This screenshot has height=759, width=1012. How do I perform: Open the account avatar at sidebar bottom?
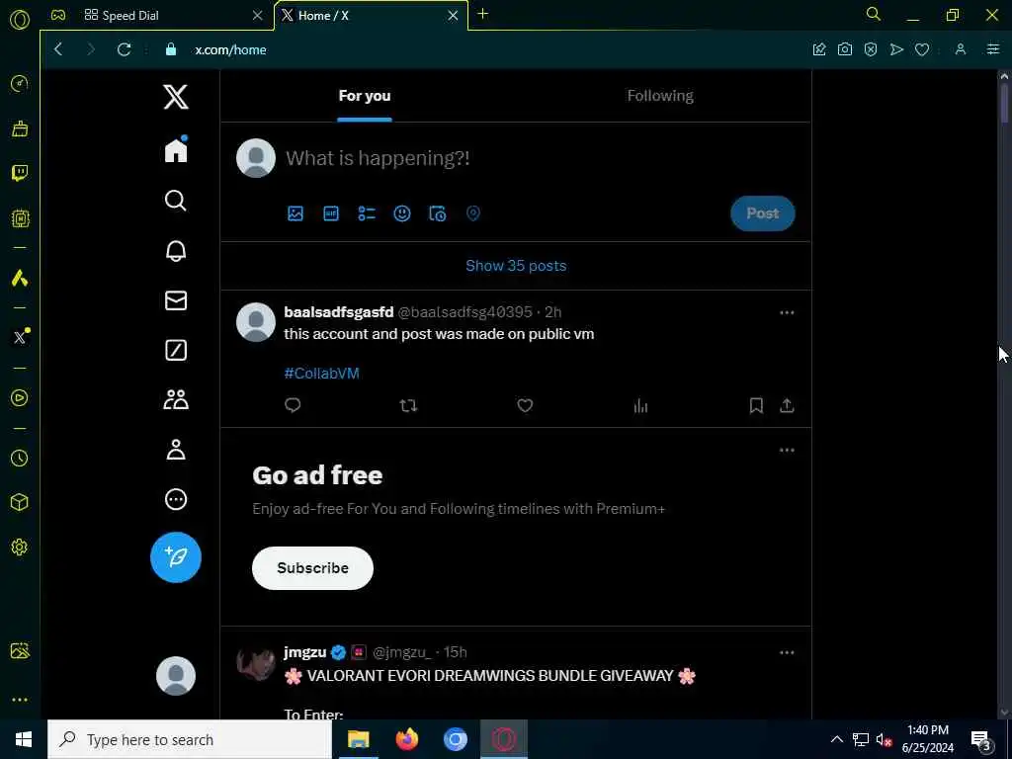(x=176, y=676)
